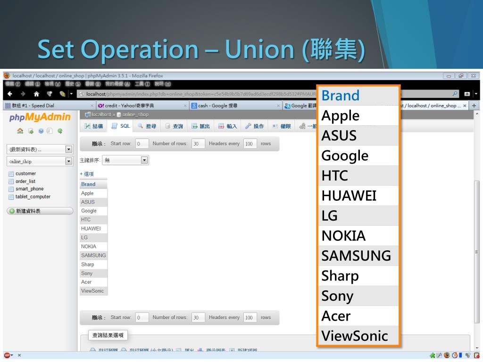Click the browser Forward arrow
The width and height of the screenshot is (483, 362).
click(x=23, y=94)
